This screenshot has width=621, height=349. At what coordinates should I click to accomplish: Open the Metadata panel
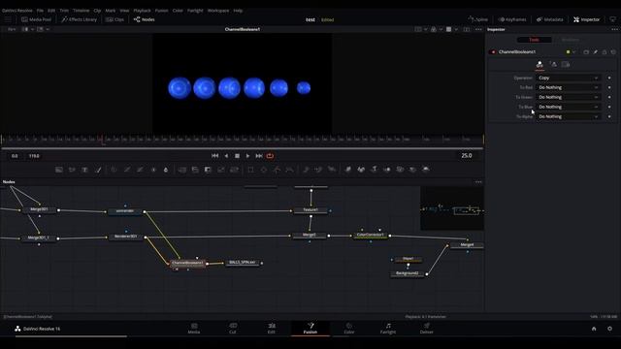click(x=550, y=19)
